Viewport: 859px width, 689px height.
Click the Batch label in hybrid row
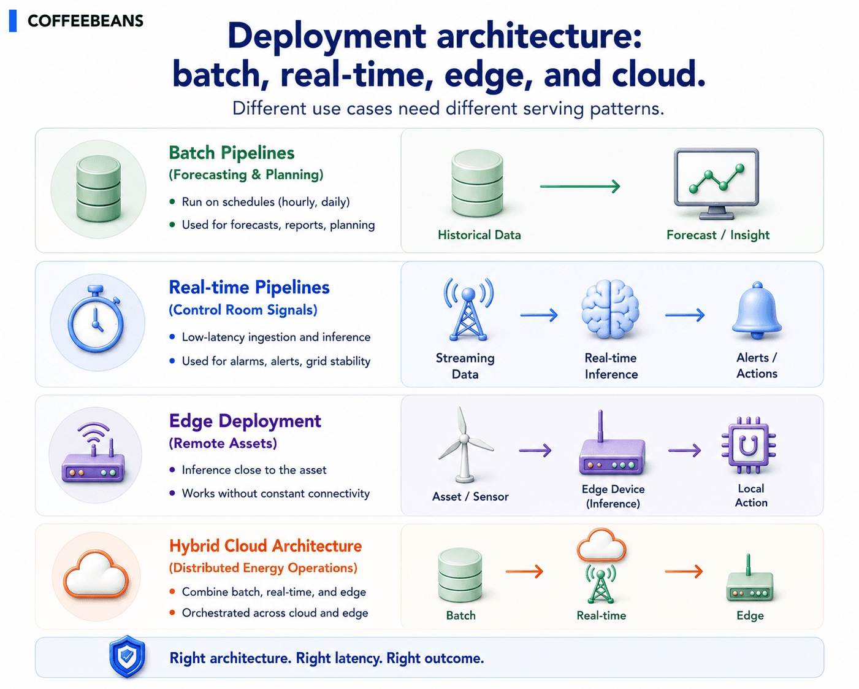click(460, 615)
